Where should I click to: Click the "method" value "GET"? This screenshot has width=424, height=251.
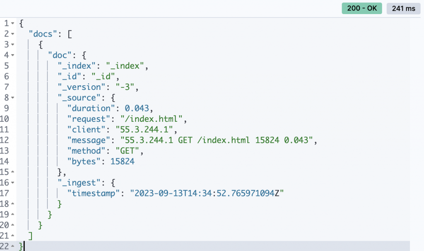point(128,151)
